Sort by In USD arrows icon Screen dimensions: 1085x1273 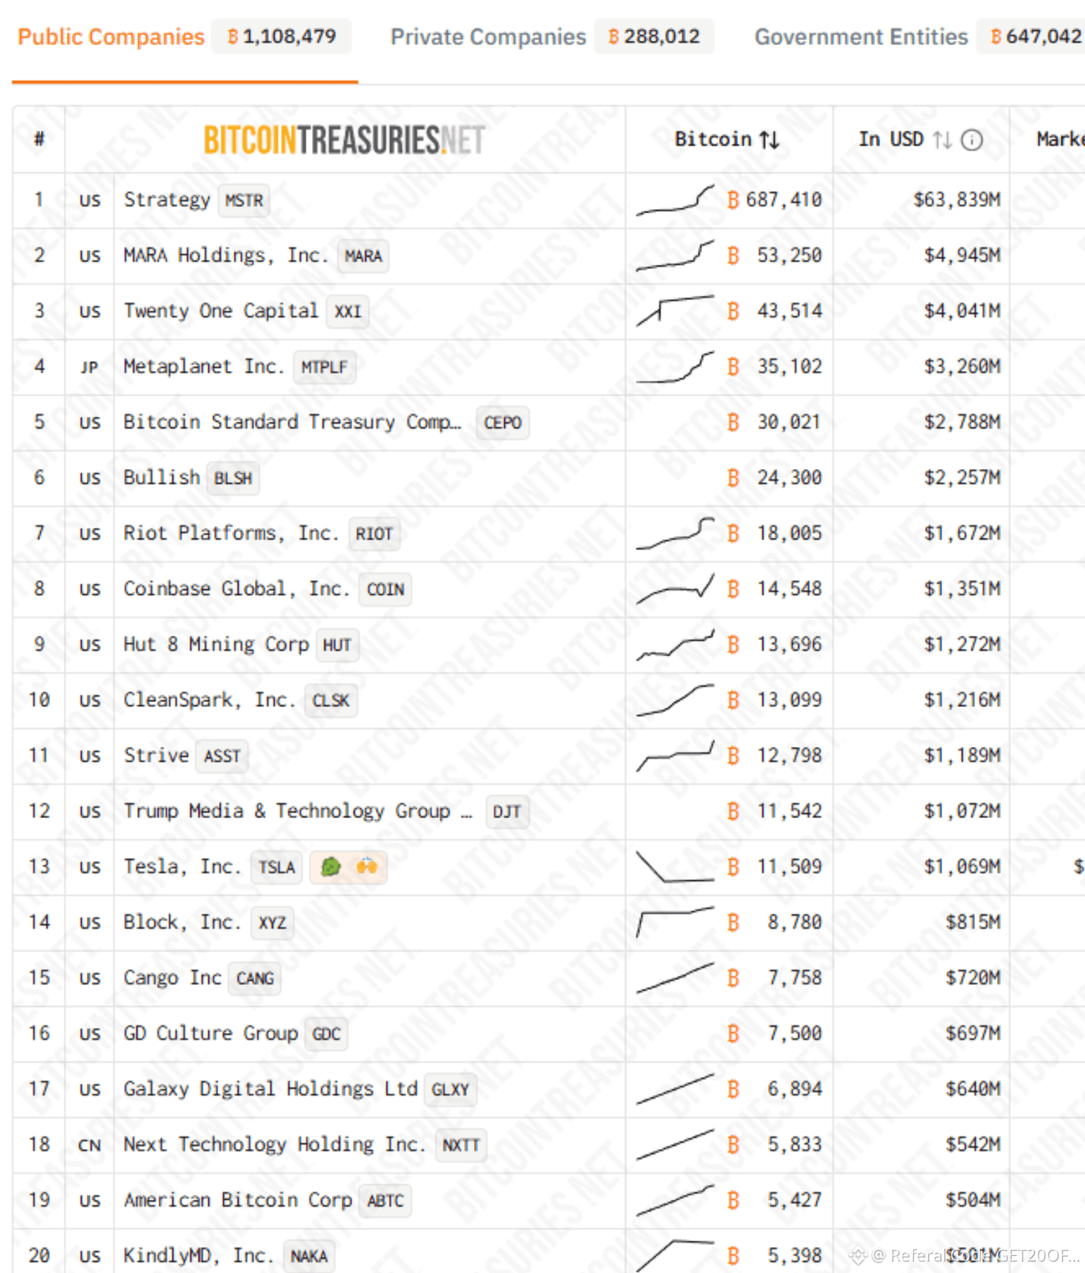point(942,140)
